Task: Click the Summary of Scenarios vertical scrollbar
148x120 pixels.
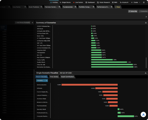Action: (146, 63)
